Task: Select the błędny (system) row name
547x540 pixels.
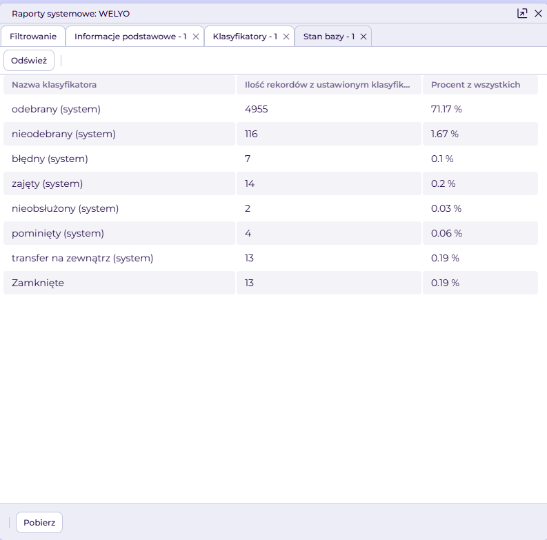Action: pyautogui.click(x=50, y=159)
